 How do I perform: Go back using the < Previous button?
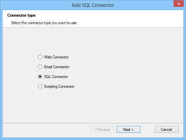click(x=102, y=129)
